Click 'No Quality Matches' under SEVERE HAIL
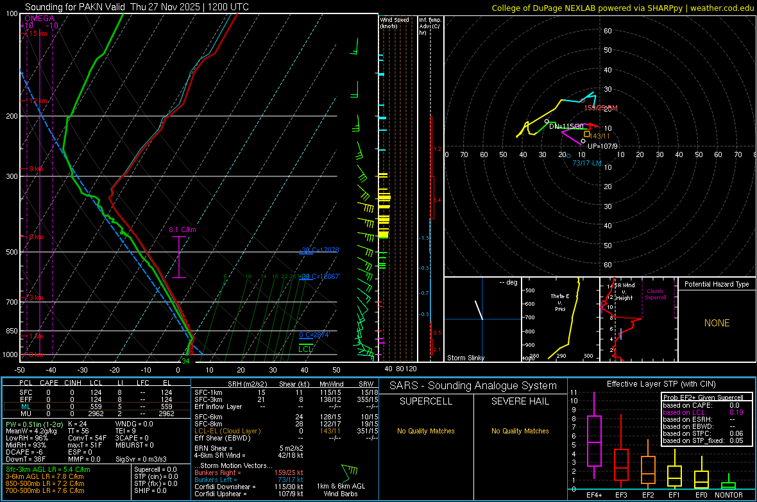 click(x=520, y=431)
